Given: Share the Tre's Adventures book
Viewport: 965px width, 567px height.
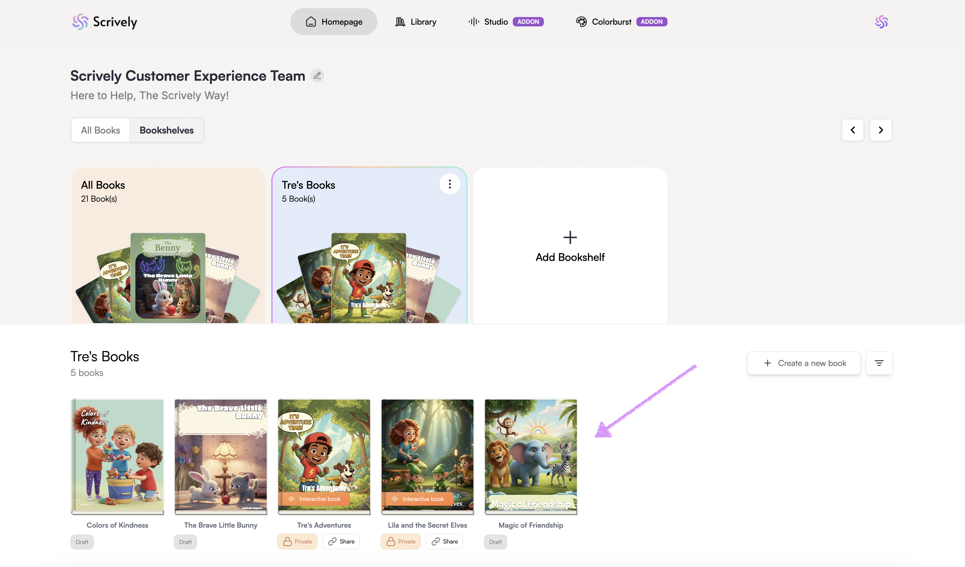Looking at the screenshot, I should click(x=341, y=541).
